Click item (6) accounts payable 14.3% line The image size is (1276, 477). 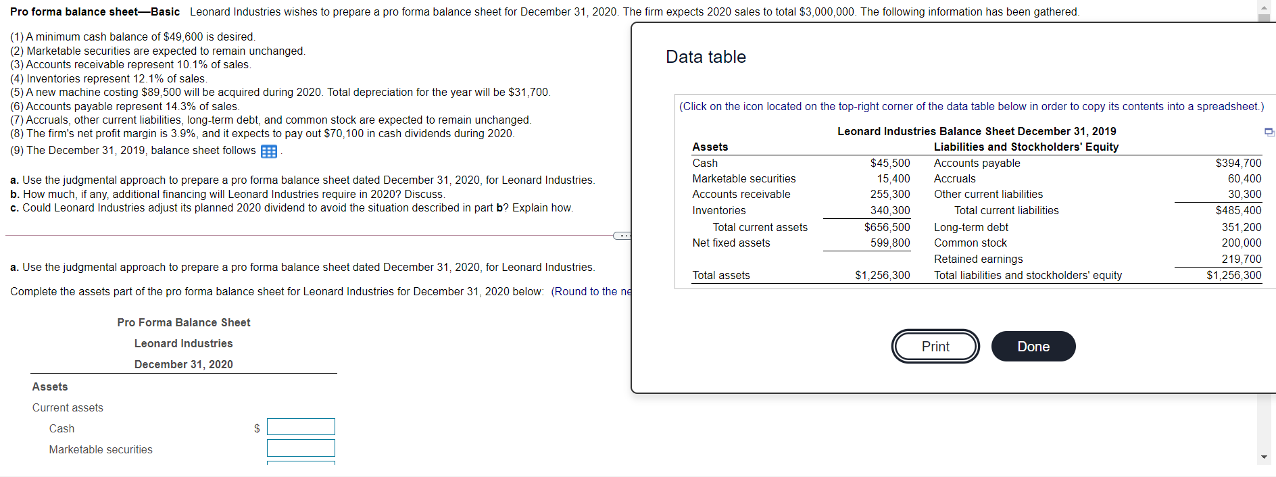[124, 106]
